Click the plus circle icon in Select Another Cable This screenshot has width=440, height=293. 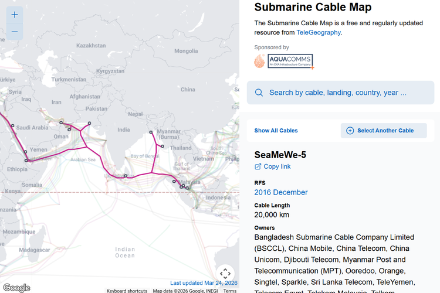tap(350, 131)
